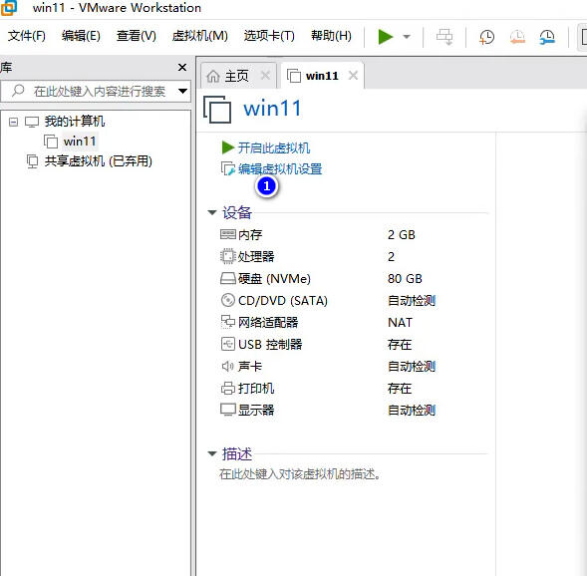Image resolution: width=587 pixels, height=576 pixels.
Task: Open the power options dropdown arrow
Action: pyautogui.click(x=407, y=37)
